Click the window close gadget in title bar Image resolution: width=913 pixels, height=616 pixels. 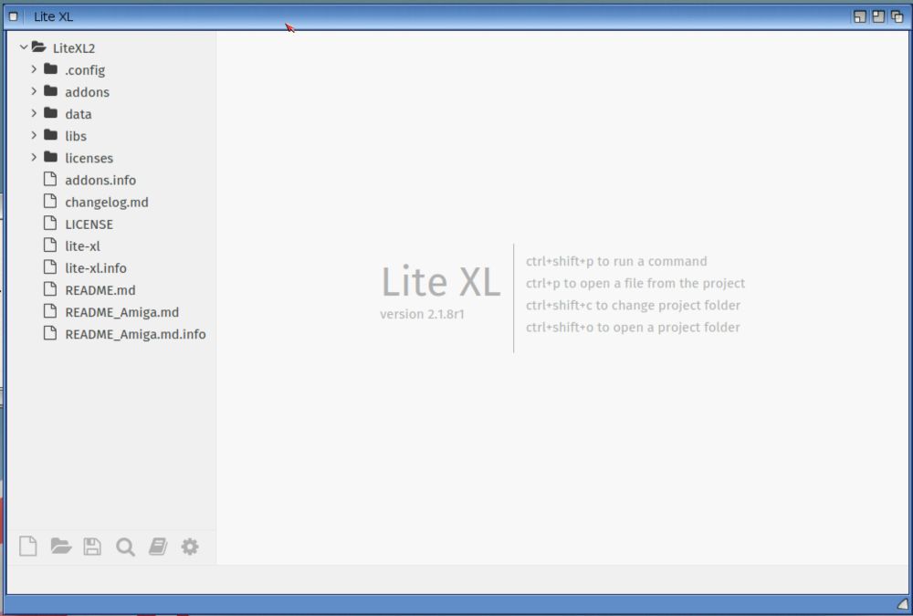tap(14, 16)
